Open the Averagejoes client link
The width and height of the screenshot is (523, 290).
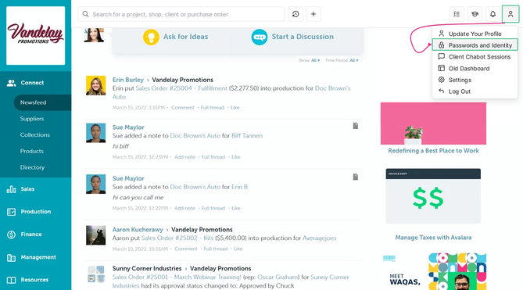click(x=319, y=238)
